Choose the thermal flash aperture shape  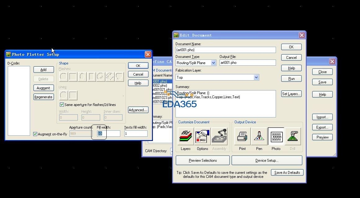[x=110, y=77]
